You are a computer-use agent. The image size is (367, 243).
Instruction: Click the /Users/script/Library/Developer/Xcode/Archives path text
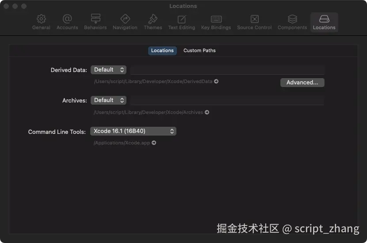click(x=149, y=112)
